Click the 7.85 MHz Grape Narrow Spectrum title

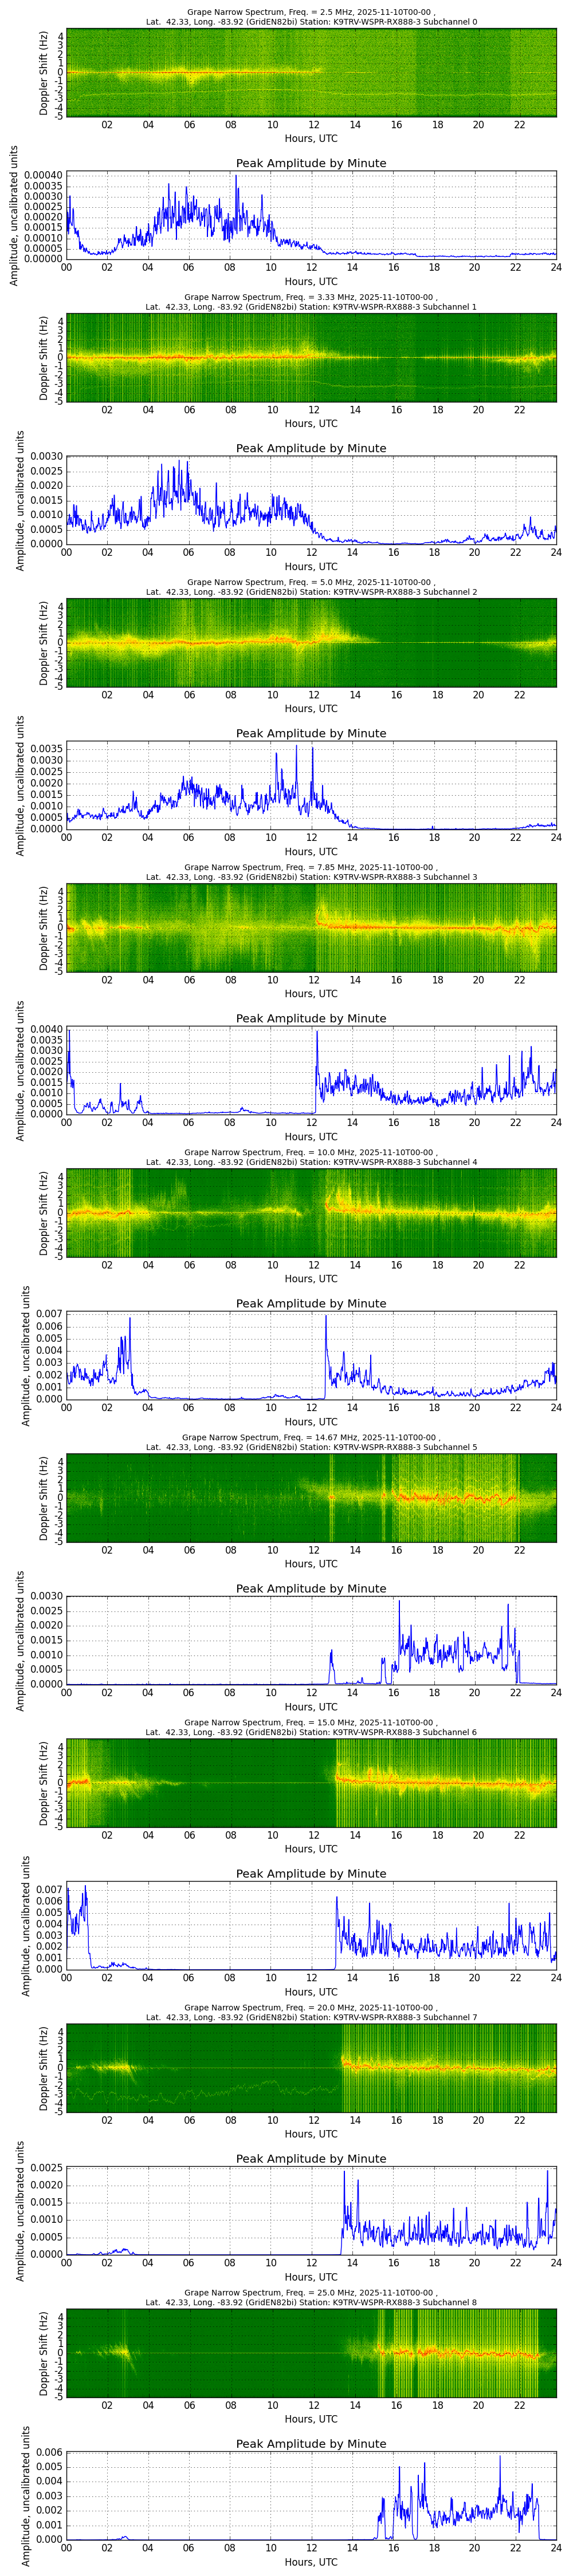(312, 867)
